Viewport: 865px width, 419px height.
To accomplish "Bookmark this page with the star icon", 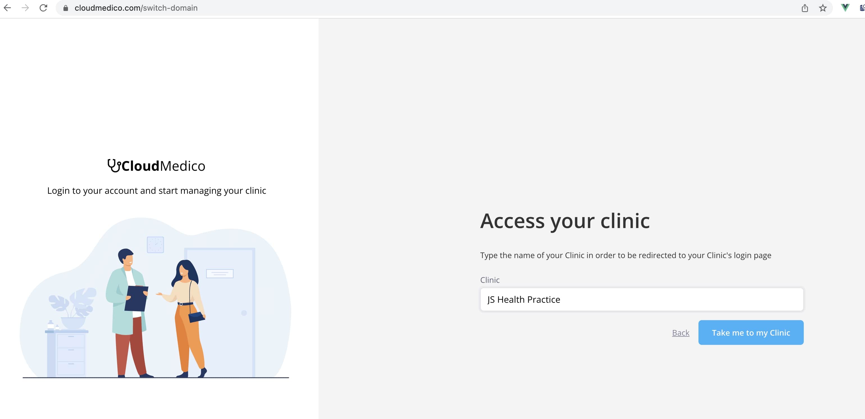I will point(823,8).
